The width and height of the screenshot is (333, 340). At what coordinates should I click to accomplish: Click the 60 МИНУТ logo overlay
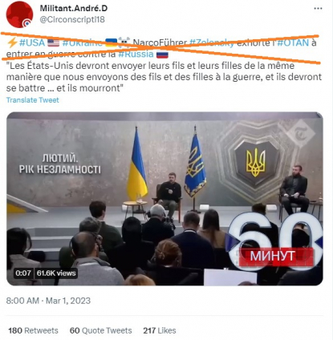(x=275, y=242)
